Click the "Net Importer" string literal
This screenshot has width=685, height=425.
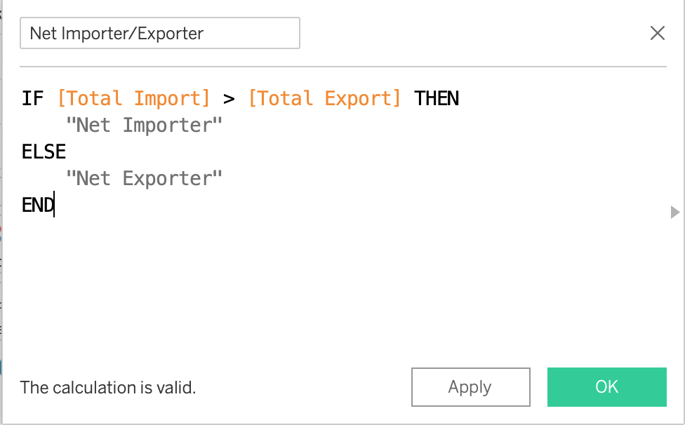coord(144,125)
